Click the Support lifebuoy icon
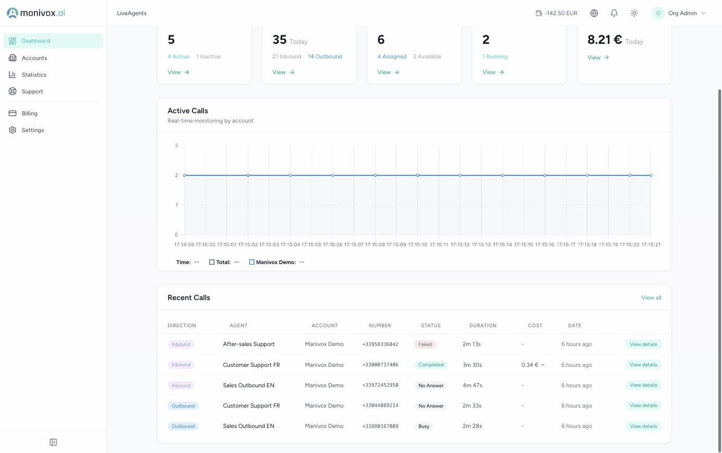The image size is (722, 453). 13,91
